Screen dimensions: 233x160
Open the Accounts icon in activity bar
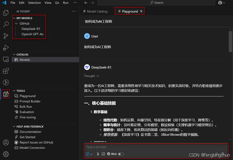click(6, 143)
